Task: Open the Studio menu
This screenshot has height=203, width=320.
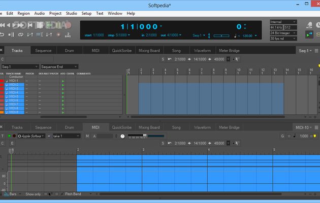Action: tap(72, 14)
